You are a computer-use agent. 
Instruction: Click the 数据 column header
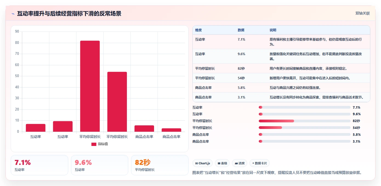click(x=241, y=30)
